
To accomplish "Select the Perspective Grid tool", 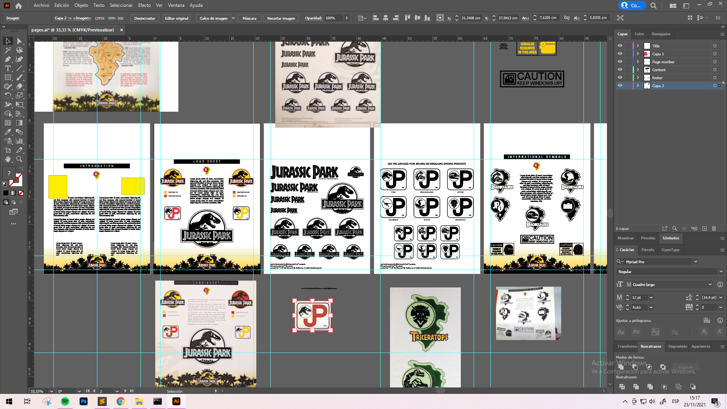I will (x=19, y=114).
